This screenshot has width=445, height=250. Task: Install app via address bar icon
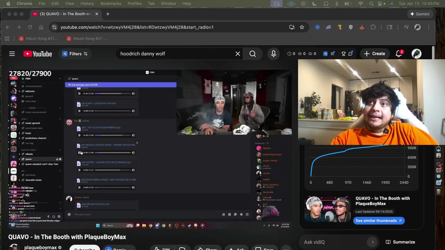pyautogui.click(x=292, y=27)
